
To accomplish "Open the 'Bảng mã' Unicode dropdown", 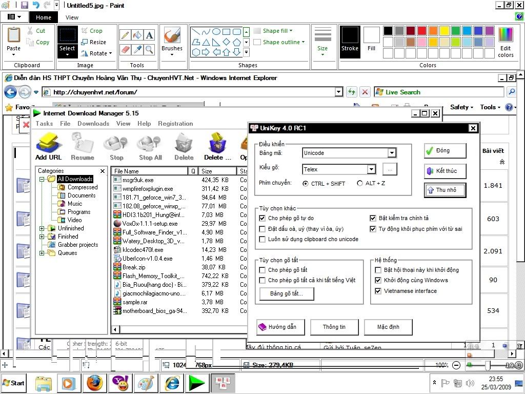I will coord(392,153).
